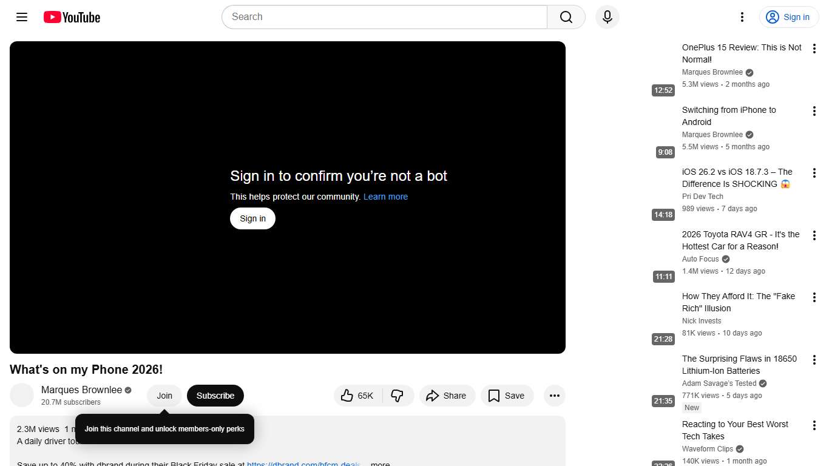Open options for Switching from iPhone video

[814, 111]
